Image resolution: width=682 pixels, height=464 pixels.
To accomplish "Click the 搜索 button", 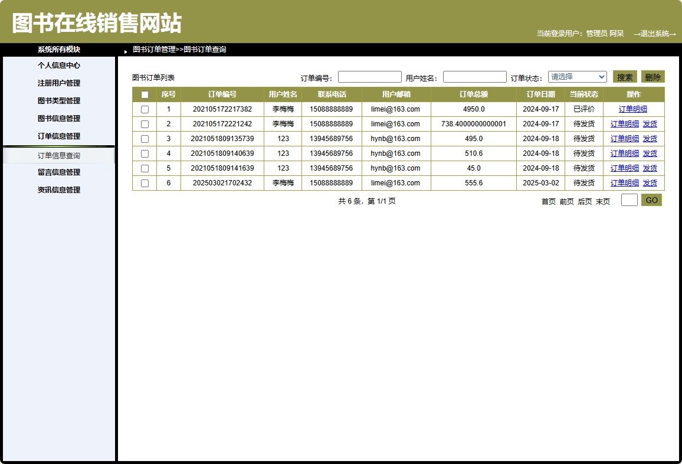I will click(625, 76).
